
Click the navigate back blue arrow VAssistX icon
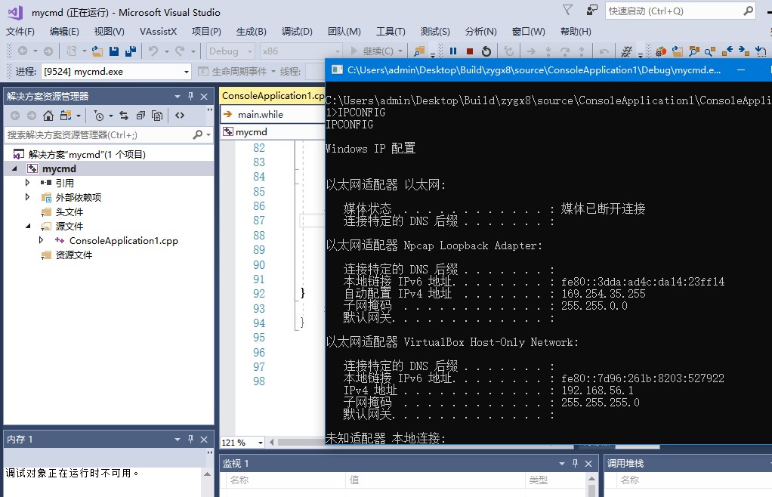tap(727, 51)
